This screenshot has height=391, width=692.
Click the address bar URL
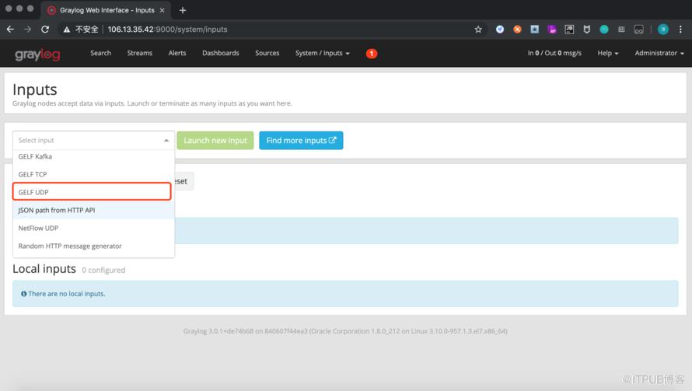point(167,30)
